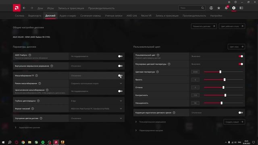This screenshot has width=258, height=145.
Task: Show help for Цветовая температура
Action: (158, 72)
